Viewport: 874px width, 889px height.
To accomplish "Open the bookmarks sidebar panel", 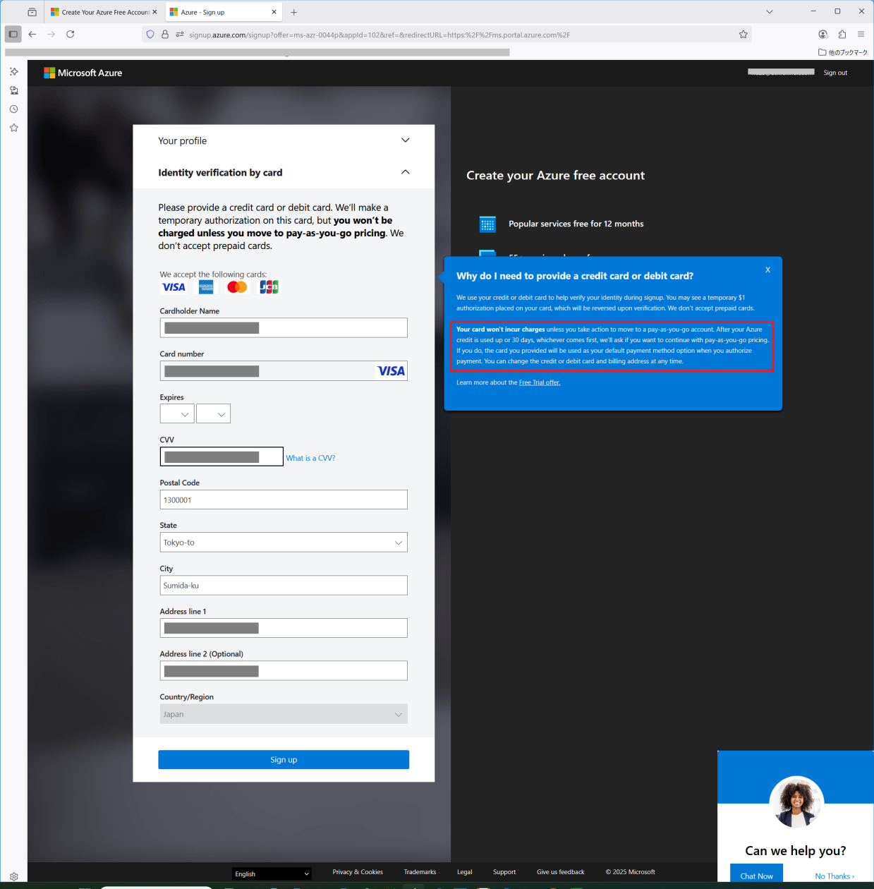I will [13, 128].
